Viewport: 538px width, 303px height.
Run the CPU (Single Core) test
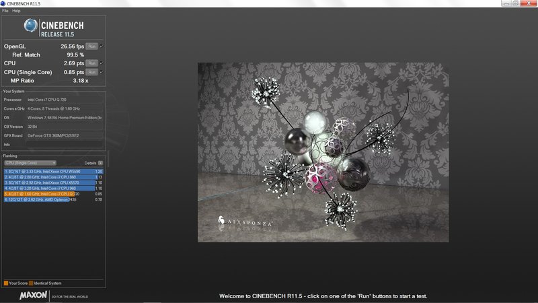pos(91,72)
